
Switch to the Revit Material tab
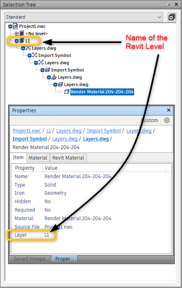[x=68, y=158]
